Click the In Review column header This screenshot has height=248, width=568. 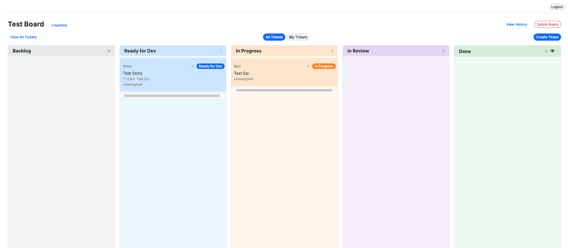tap(396, 51)
